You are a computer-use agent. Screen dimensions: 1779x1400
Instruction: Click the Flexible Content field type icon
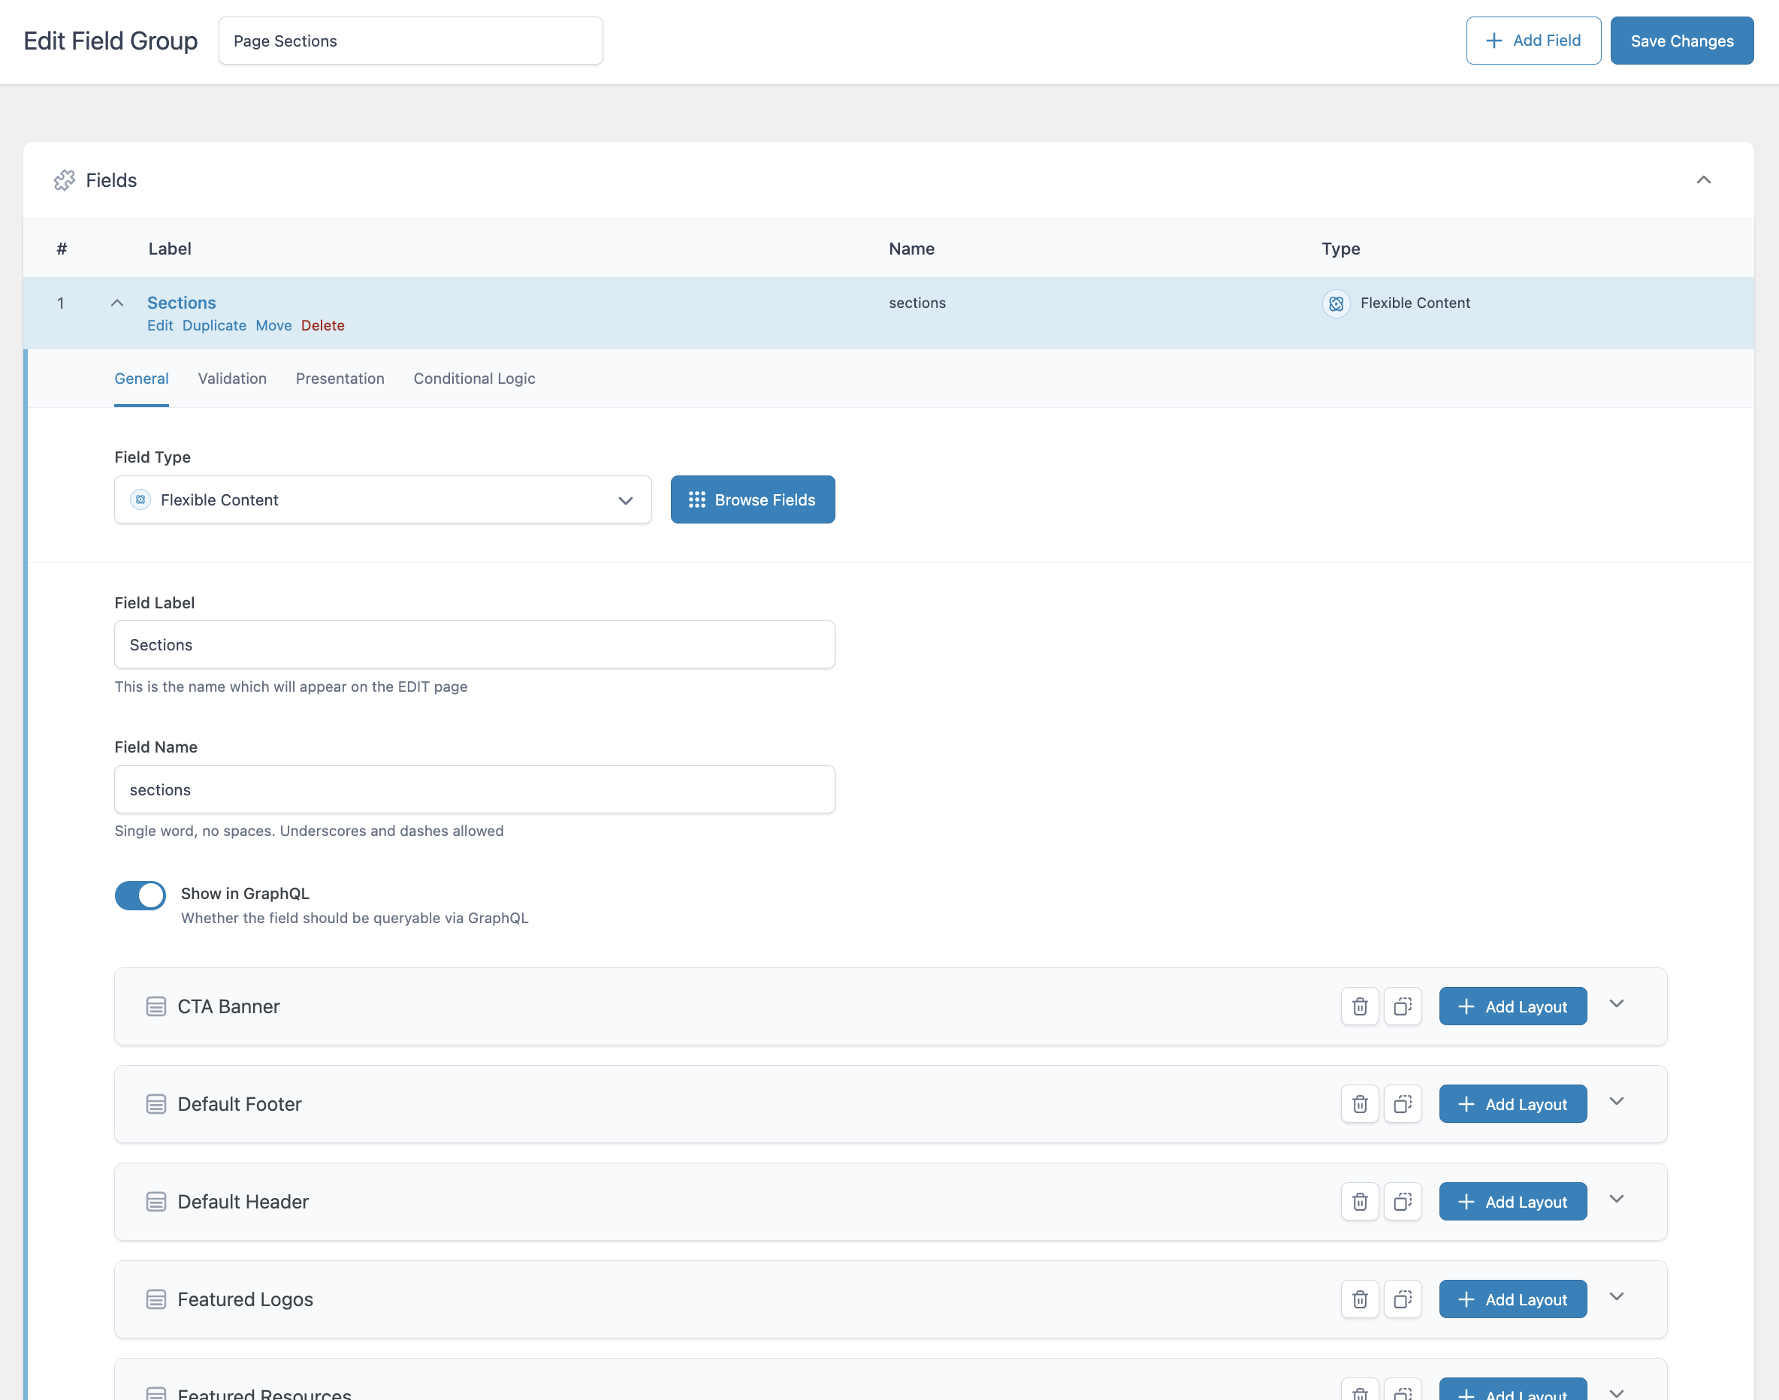140,499
